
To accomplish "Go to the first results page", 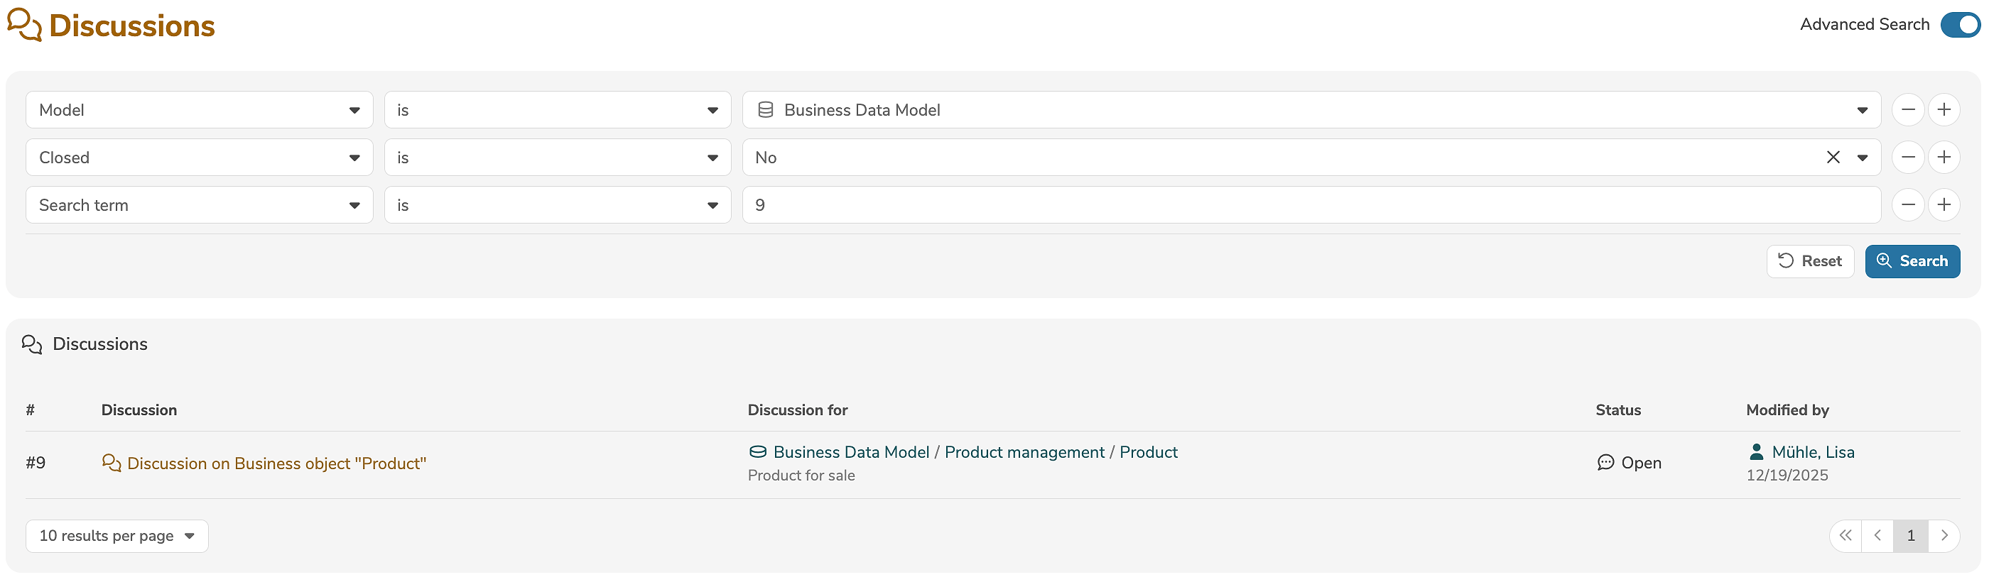I will tap(1846, 536).
